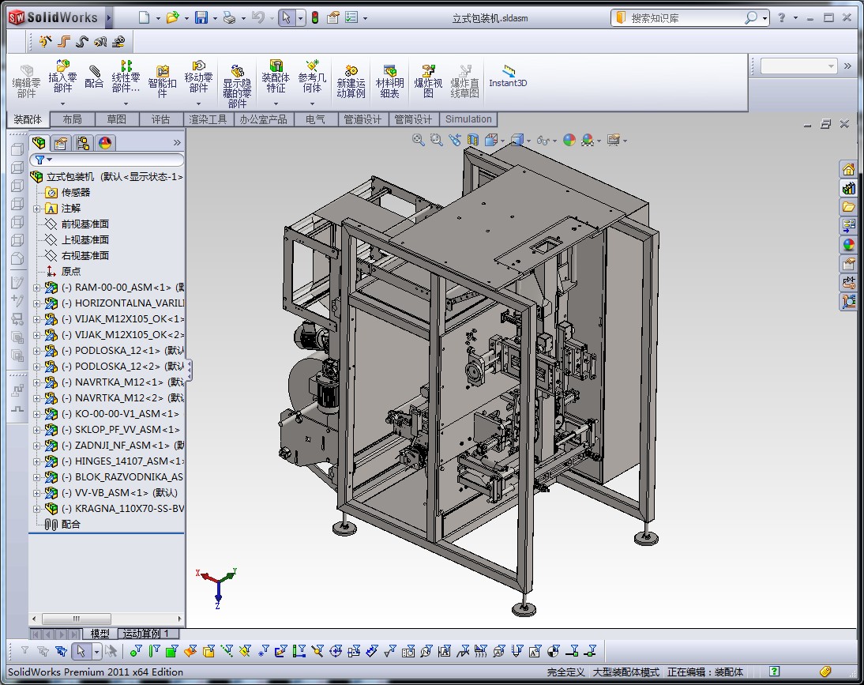
Task: Toggle the Instant3D mode
Action: tap(507, 76)
